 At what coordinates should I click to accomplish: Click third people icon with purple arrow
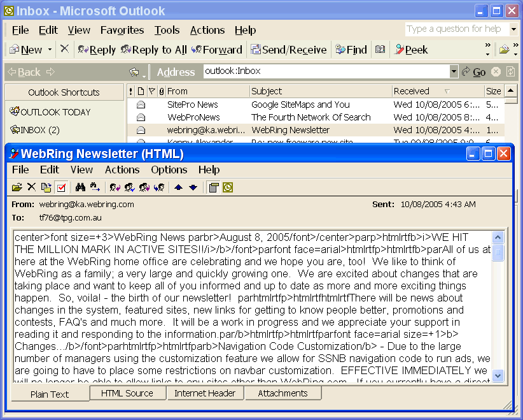(x=144, y=187)
